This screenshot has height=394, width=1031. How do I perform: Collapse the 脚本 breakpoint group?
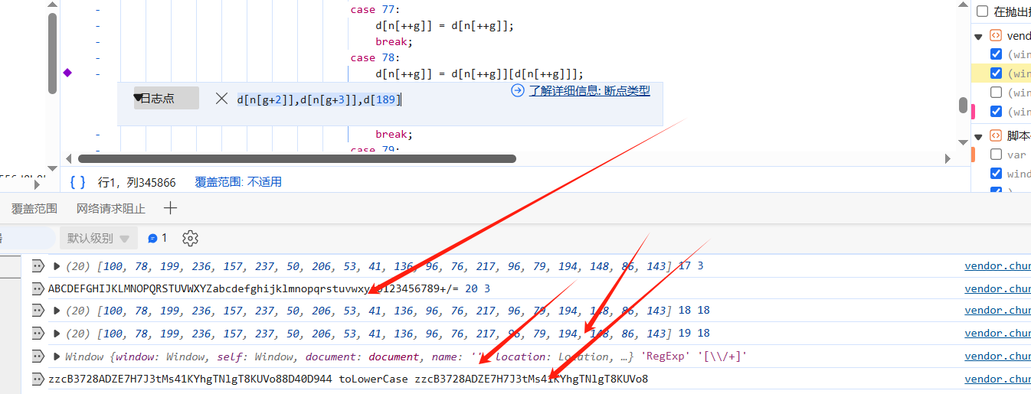pos(978,136)
